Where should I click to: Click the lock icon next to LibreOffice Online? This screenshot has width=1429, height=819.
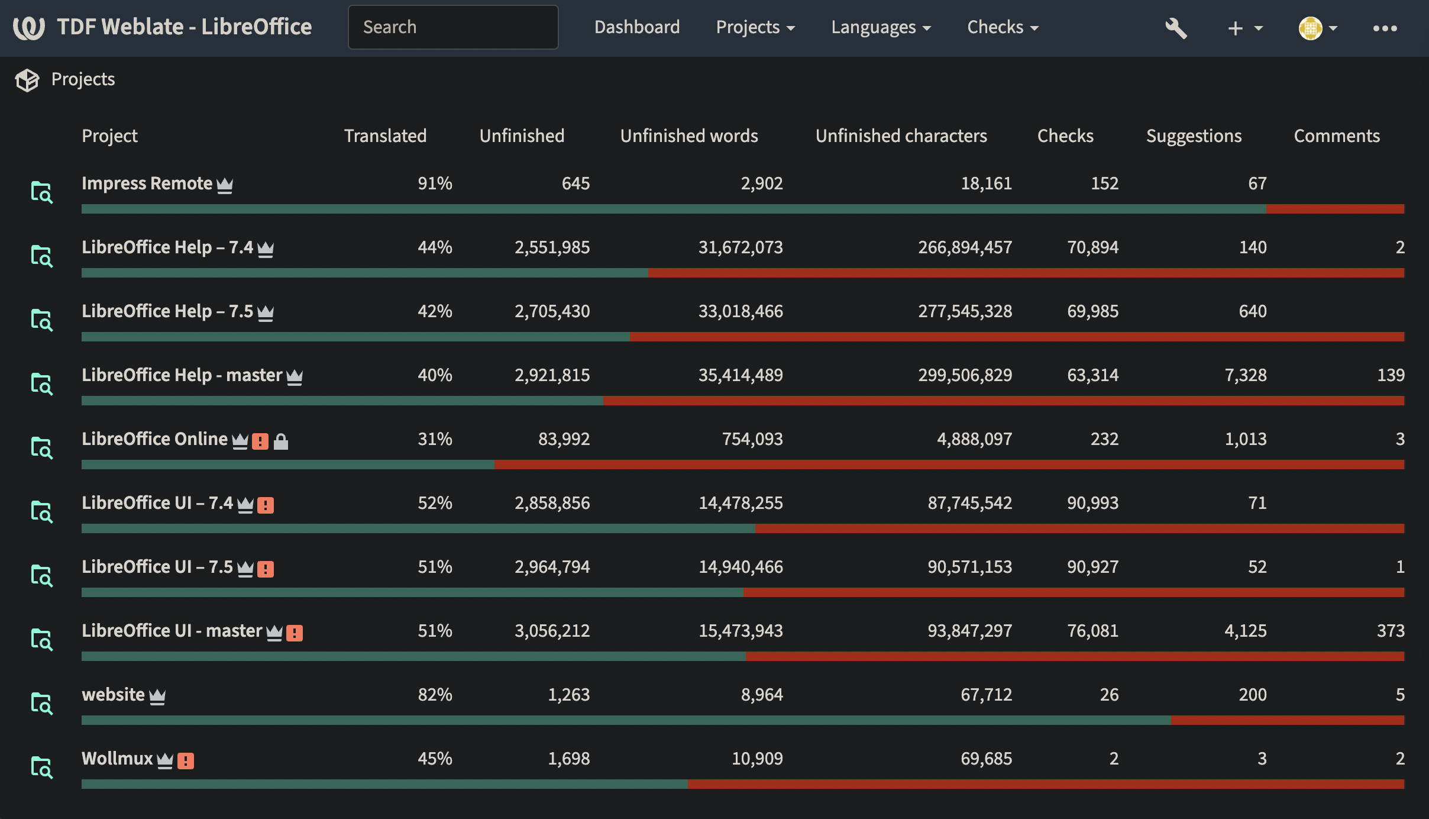click(x=281, y=441)
